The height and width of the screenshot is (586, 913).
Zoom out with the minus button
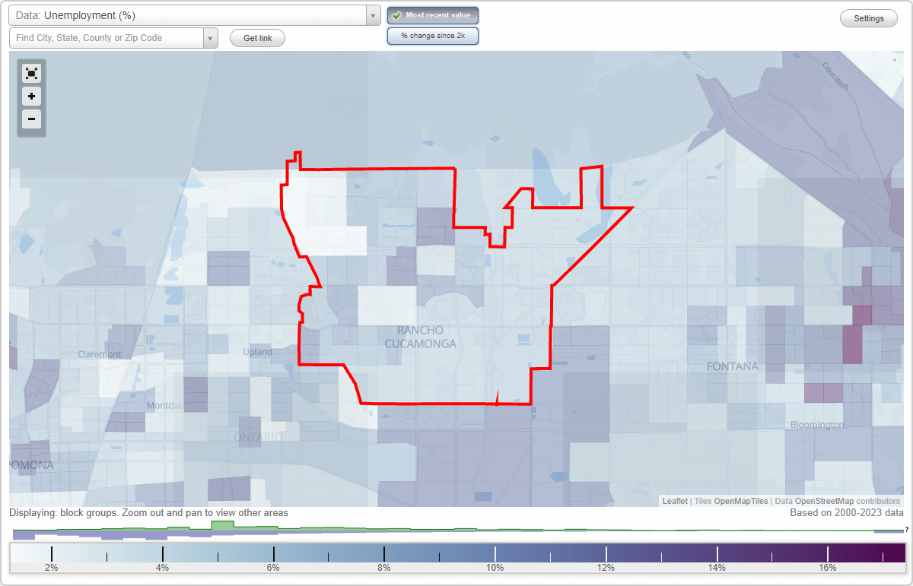(31, 119)
